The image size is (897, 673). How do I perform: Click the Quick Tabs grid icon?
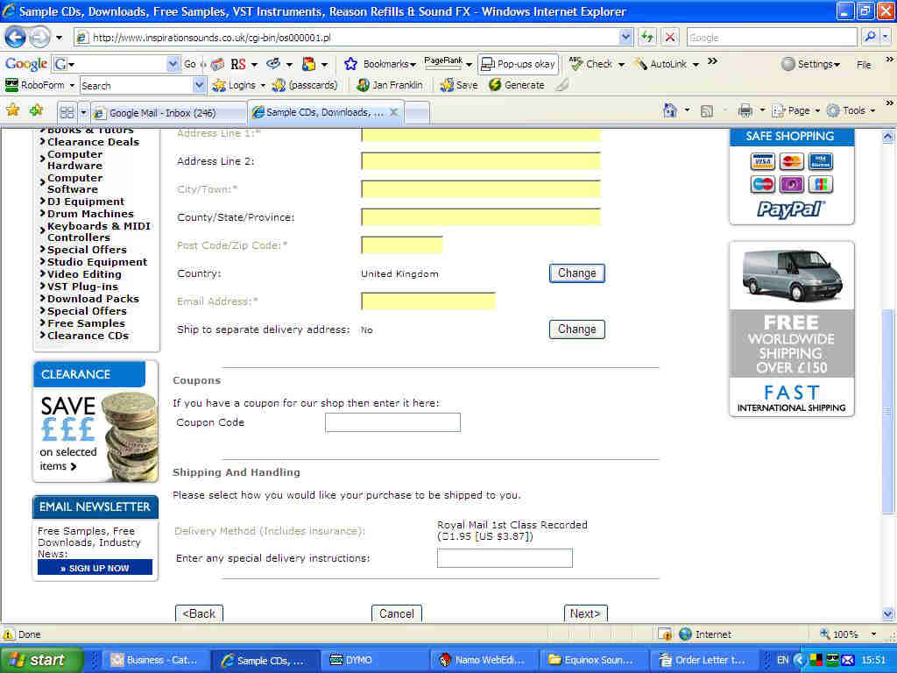tap(66, 112)
